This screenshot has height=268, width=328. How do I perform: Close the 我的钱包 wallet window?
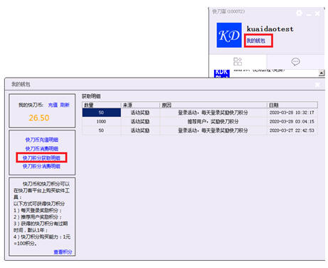click(x=317, y=84)
